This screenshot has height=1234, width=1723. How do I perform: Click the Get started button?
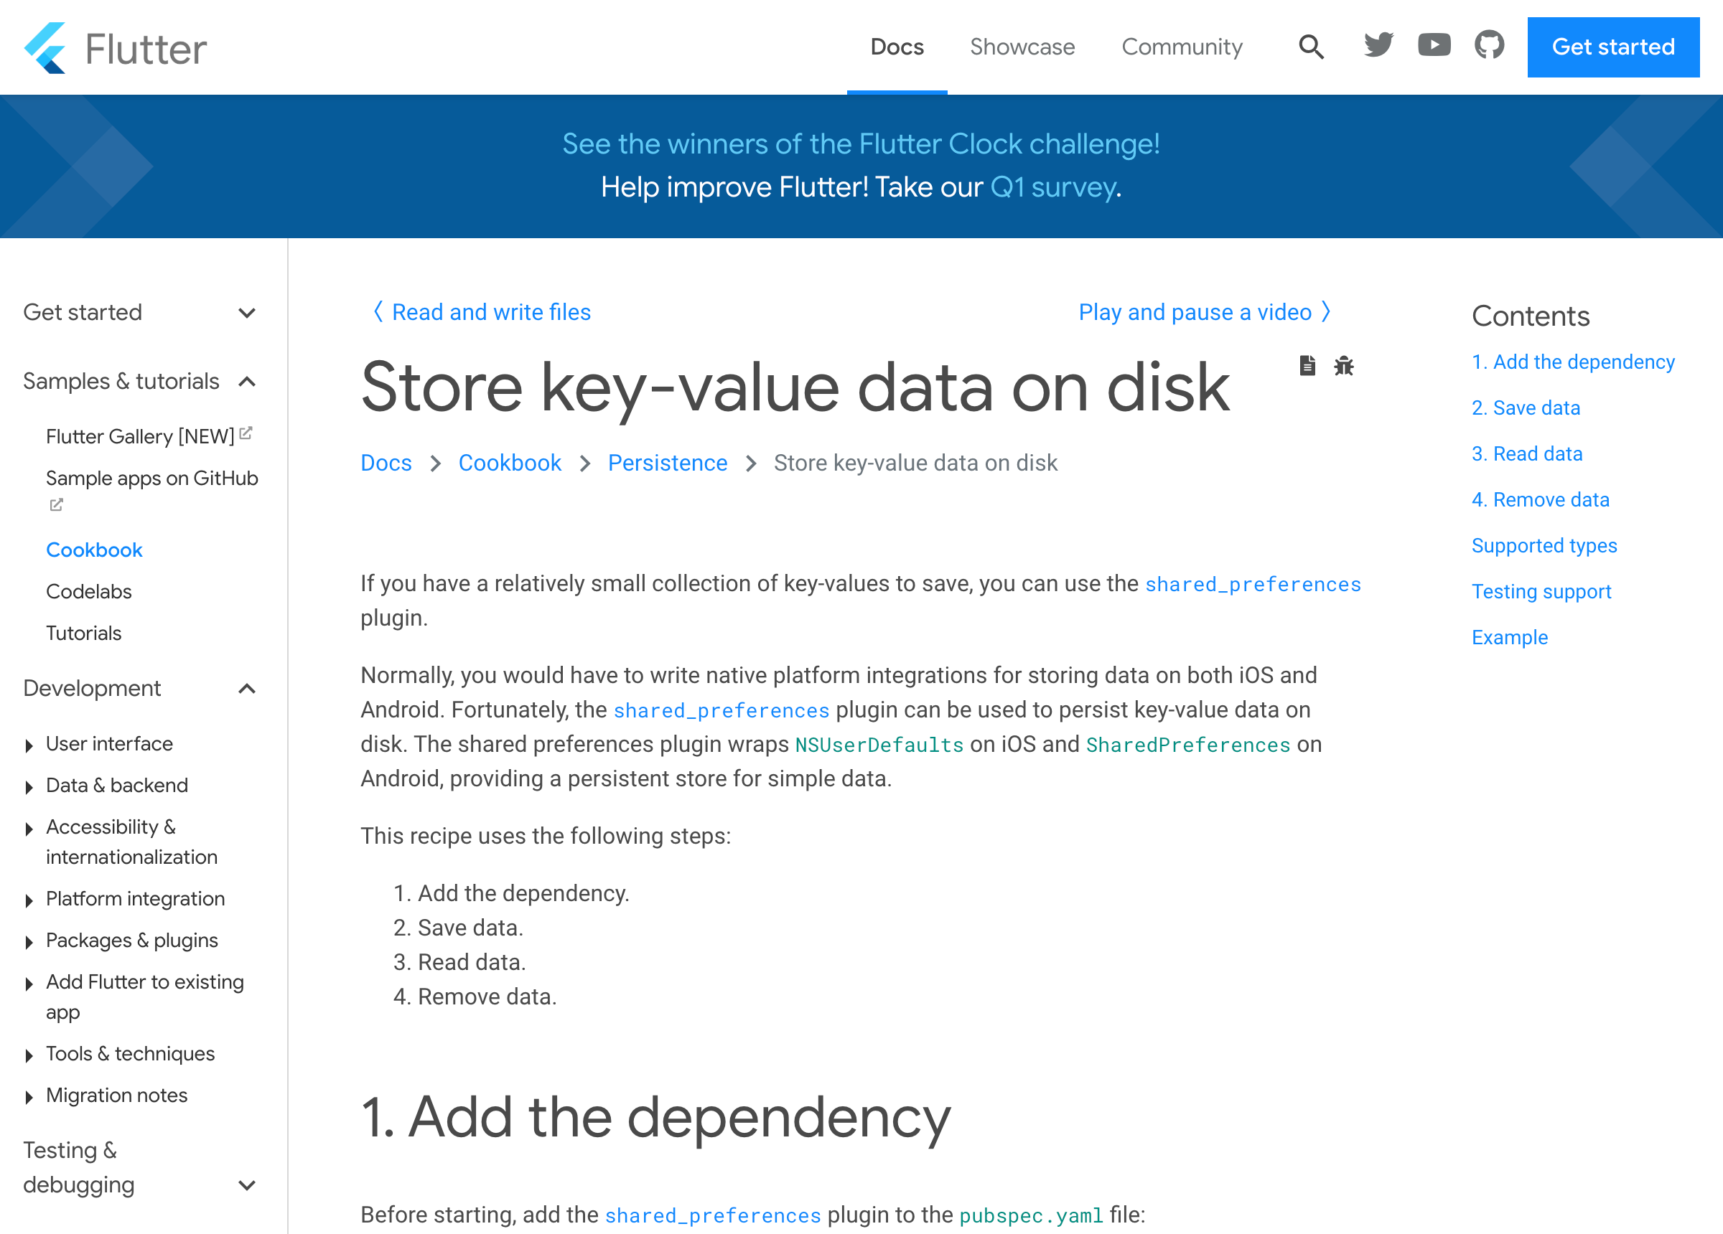coord(1613,47)
